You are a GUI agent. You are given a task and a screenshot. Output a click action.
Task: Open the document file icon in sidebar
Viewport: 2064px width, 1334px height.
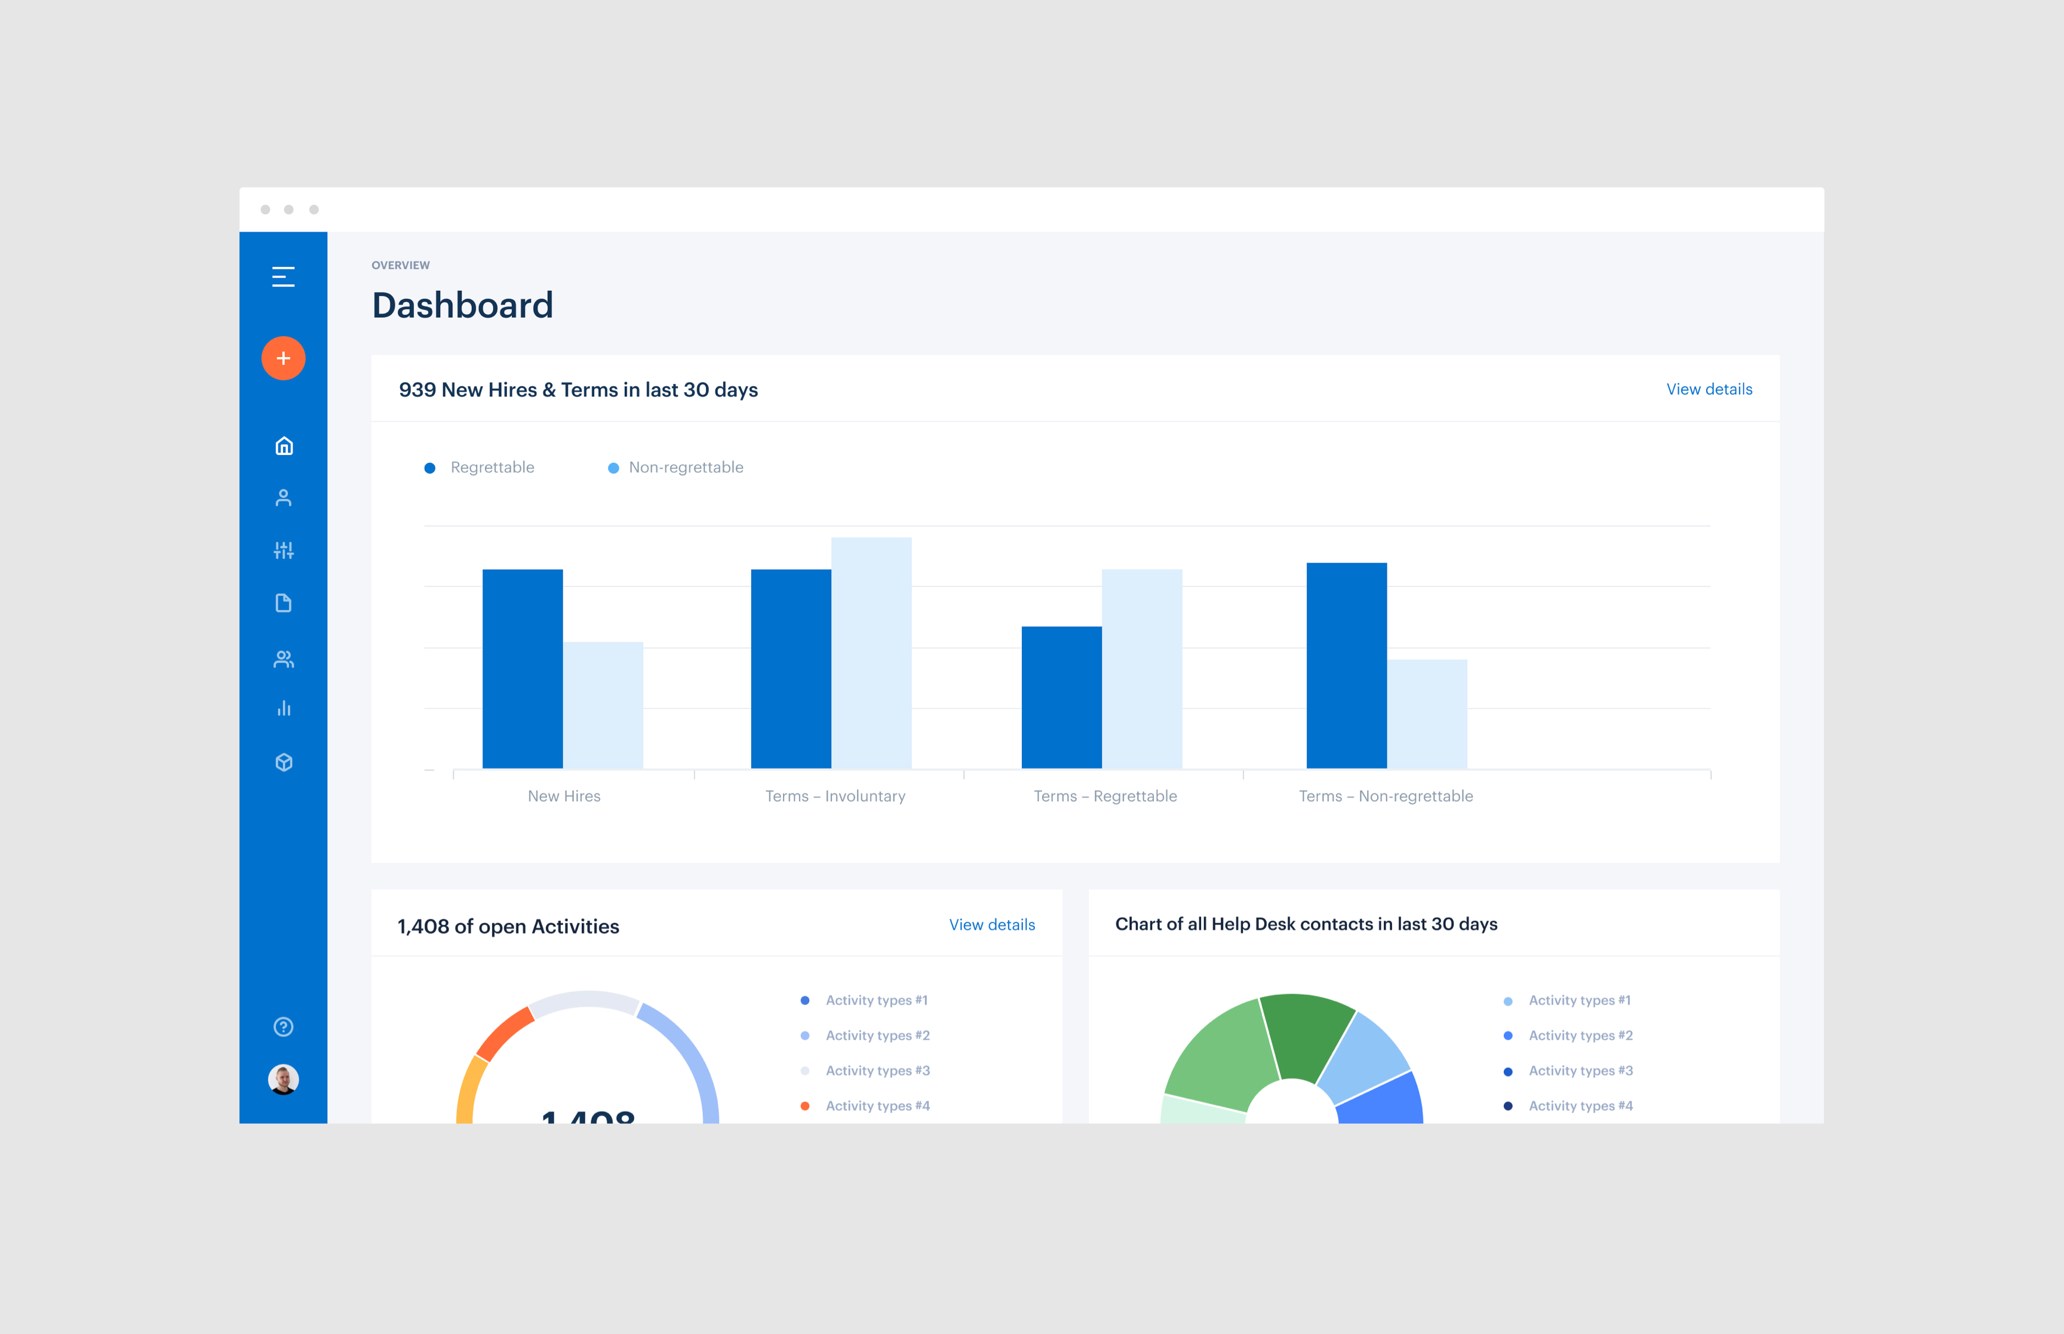(x=283, y=603)
